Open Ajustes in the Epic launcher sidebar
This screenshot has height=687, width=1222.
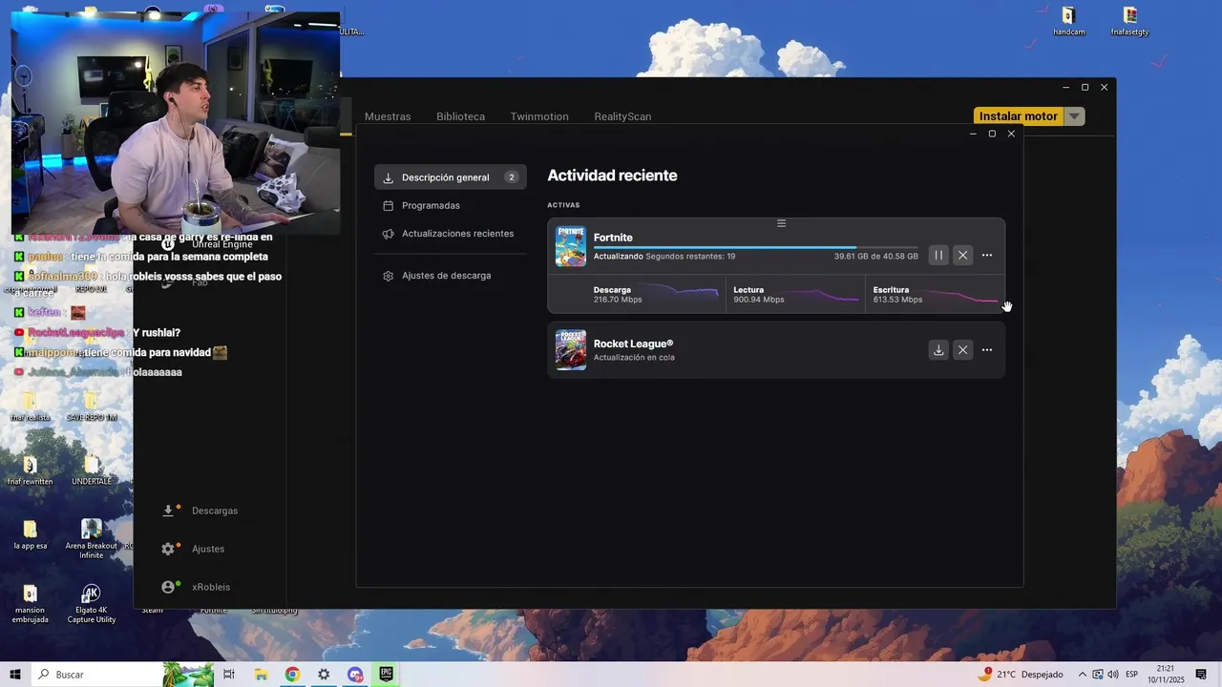(195, 549)
